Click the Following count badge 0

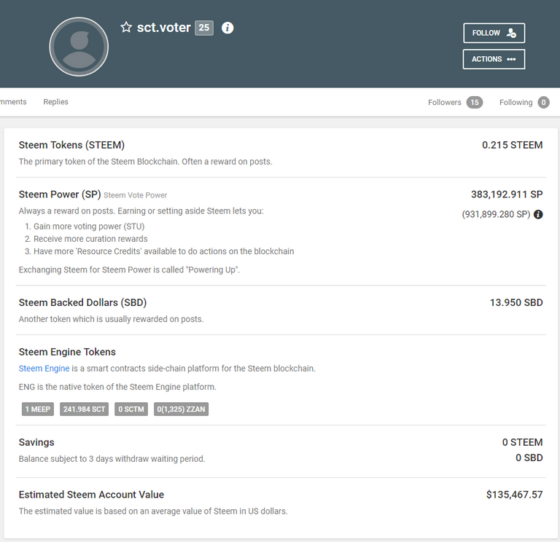(x=543, y=103)
